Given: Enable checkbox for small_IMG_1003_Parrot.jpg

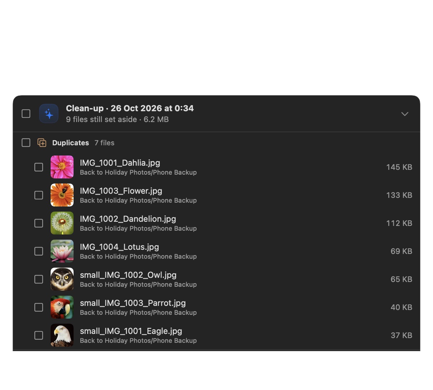Looking at the screenshot, I should pyautogui.click(x=39, y=307).
